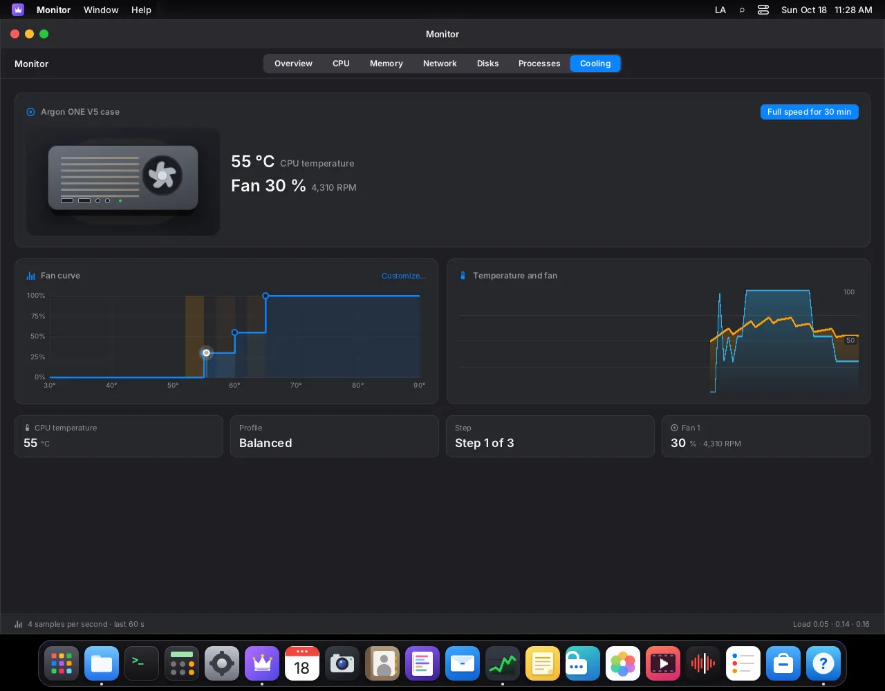The width and height of the screenshot is (885, 691).
Task: Click the Full speed for 30 min button
Action: [809, 112]
